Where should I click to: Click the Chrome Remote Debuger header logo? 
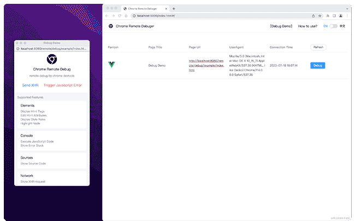coord(111,26)
